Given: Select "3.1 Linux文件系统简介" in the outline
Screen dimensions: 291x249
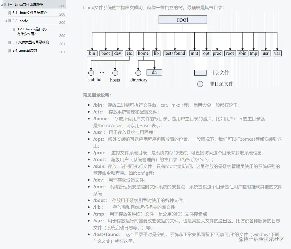Looking at the screenshot, I should tap(29, 13).
